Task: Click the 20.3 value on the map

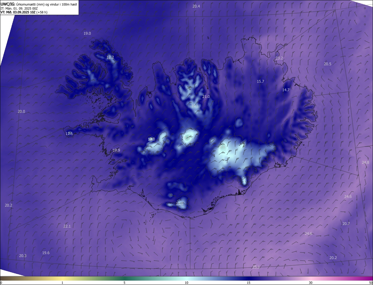Action: [23, 256]
